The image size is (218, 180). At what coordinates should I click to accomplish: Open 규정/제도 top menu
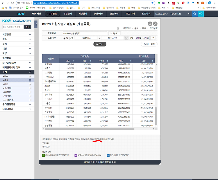pyautogui.click(x=98, y=14)
